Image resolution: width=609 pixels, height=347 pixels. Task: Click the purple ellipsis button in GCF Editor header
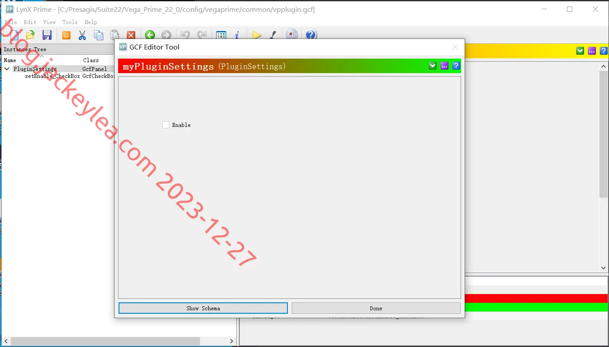[x=444, y=66]
